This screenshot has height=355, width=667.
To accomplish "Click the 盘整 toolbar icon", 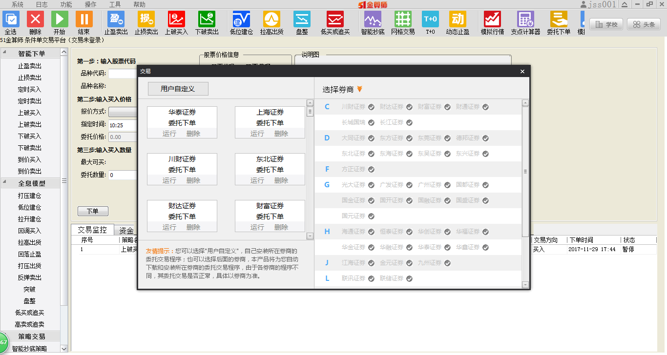I will point(302,20).
